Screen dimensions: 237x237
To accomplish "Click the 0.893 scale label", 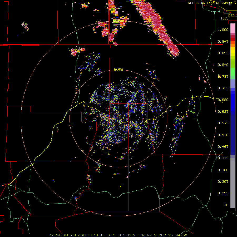I will pos(223,53).
